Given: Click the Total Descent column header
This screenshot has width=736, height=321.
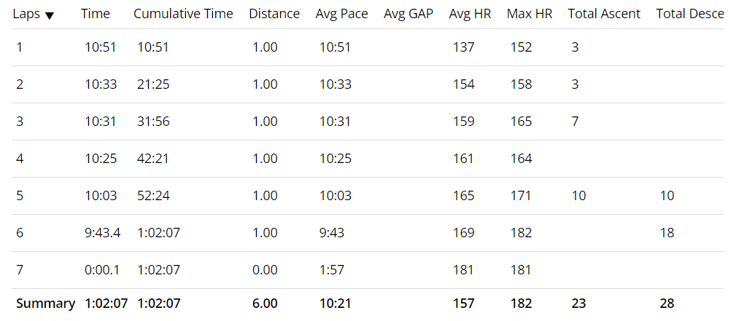Looking at the screenshot, I should coord(689,14).
